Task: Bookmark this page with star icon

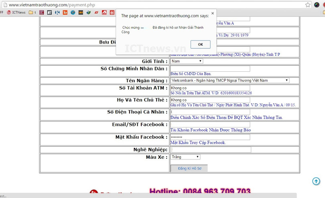Action: pos(308,5)
